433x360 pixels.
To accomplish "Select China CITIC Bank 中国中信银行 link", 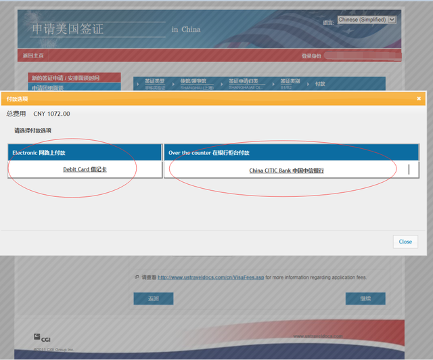I will 286,171.
